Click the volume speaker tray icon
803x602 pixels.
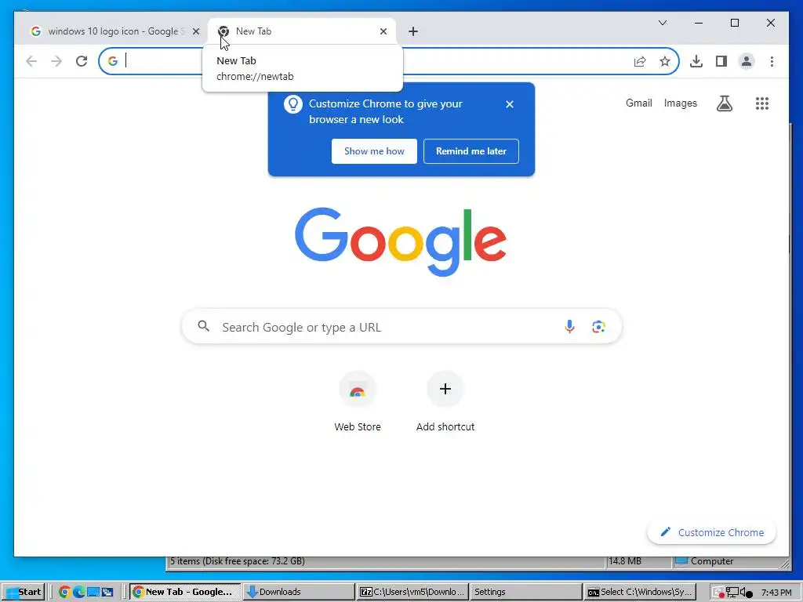746,593
